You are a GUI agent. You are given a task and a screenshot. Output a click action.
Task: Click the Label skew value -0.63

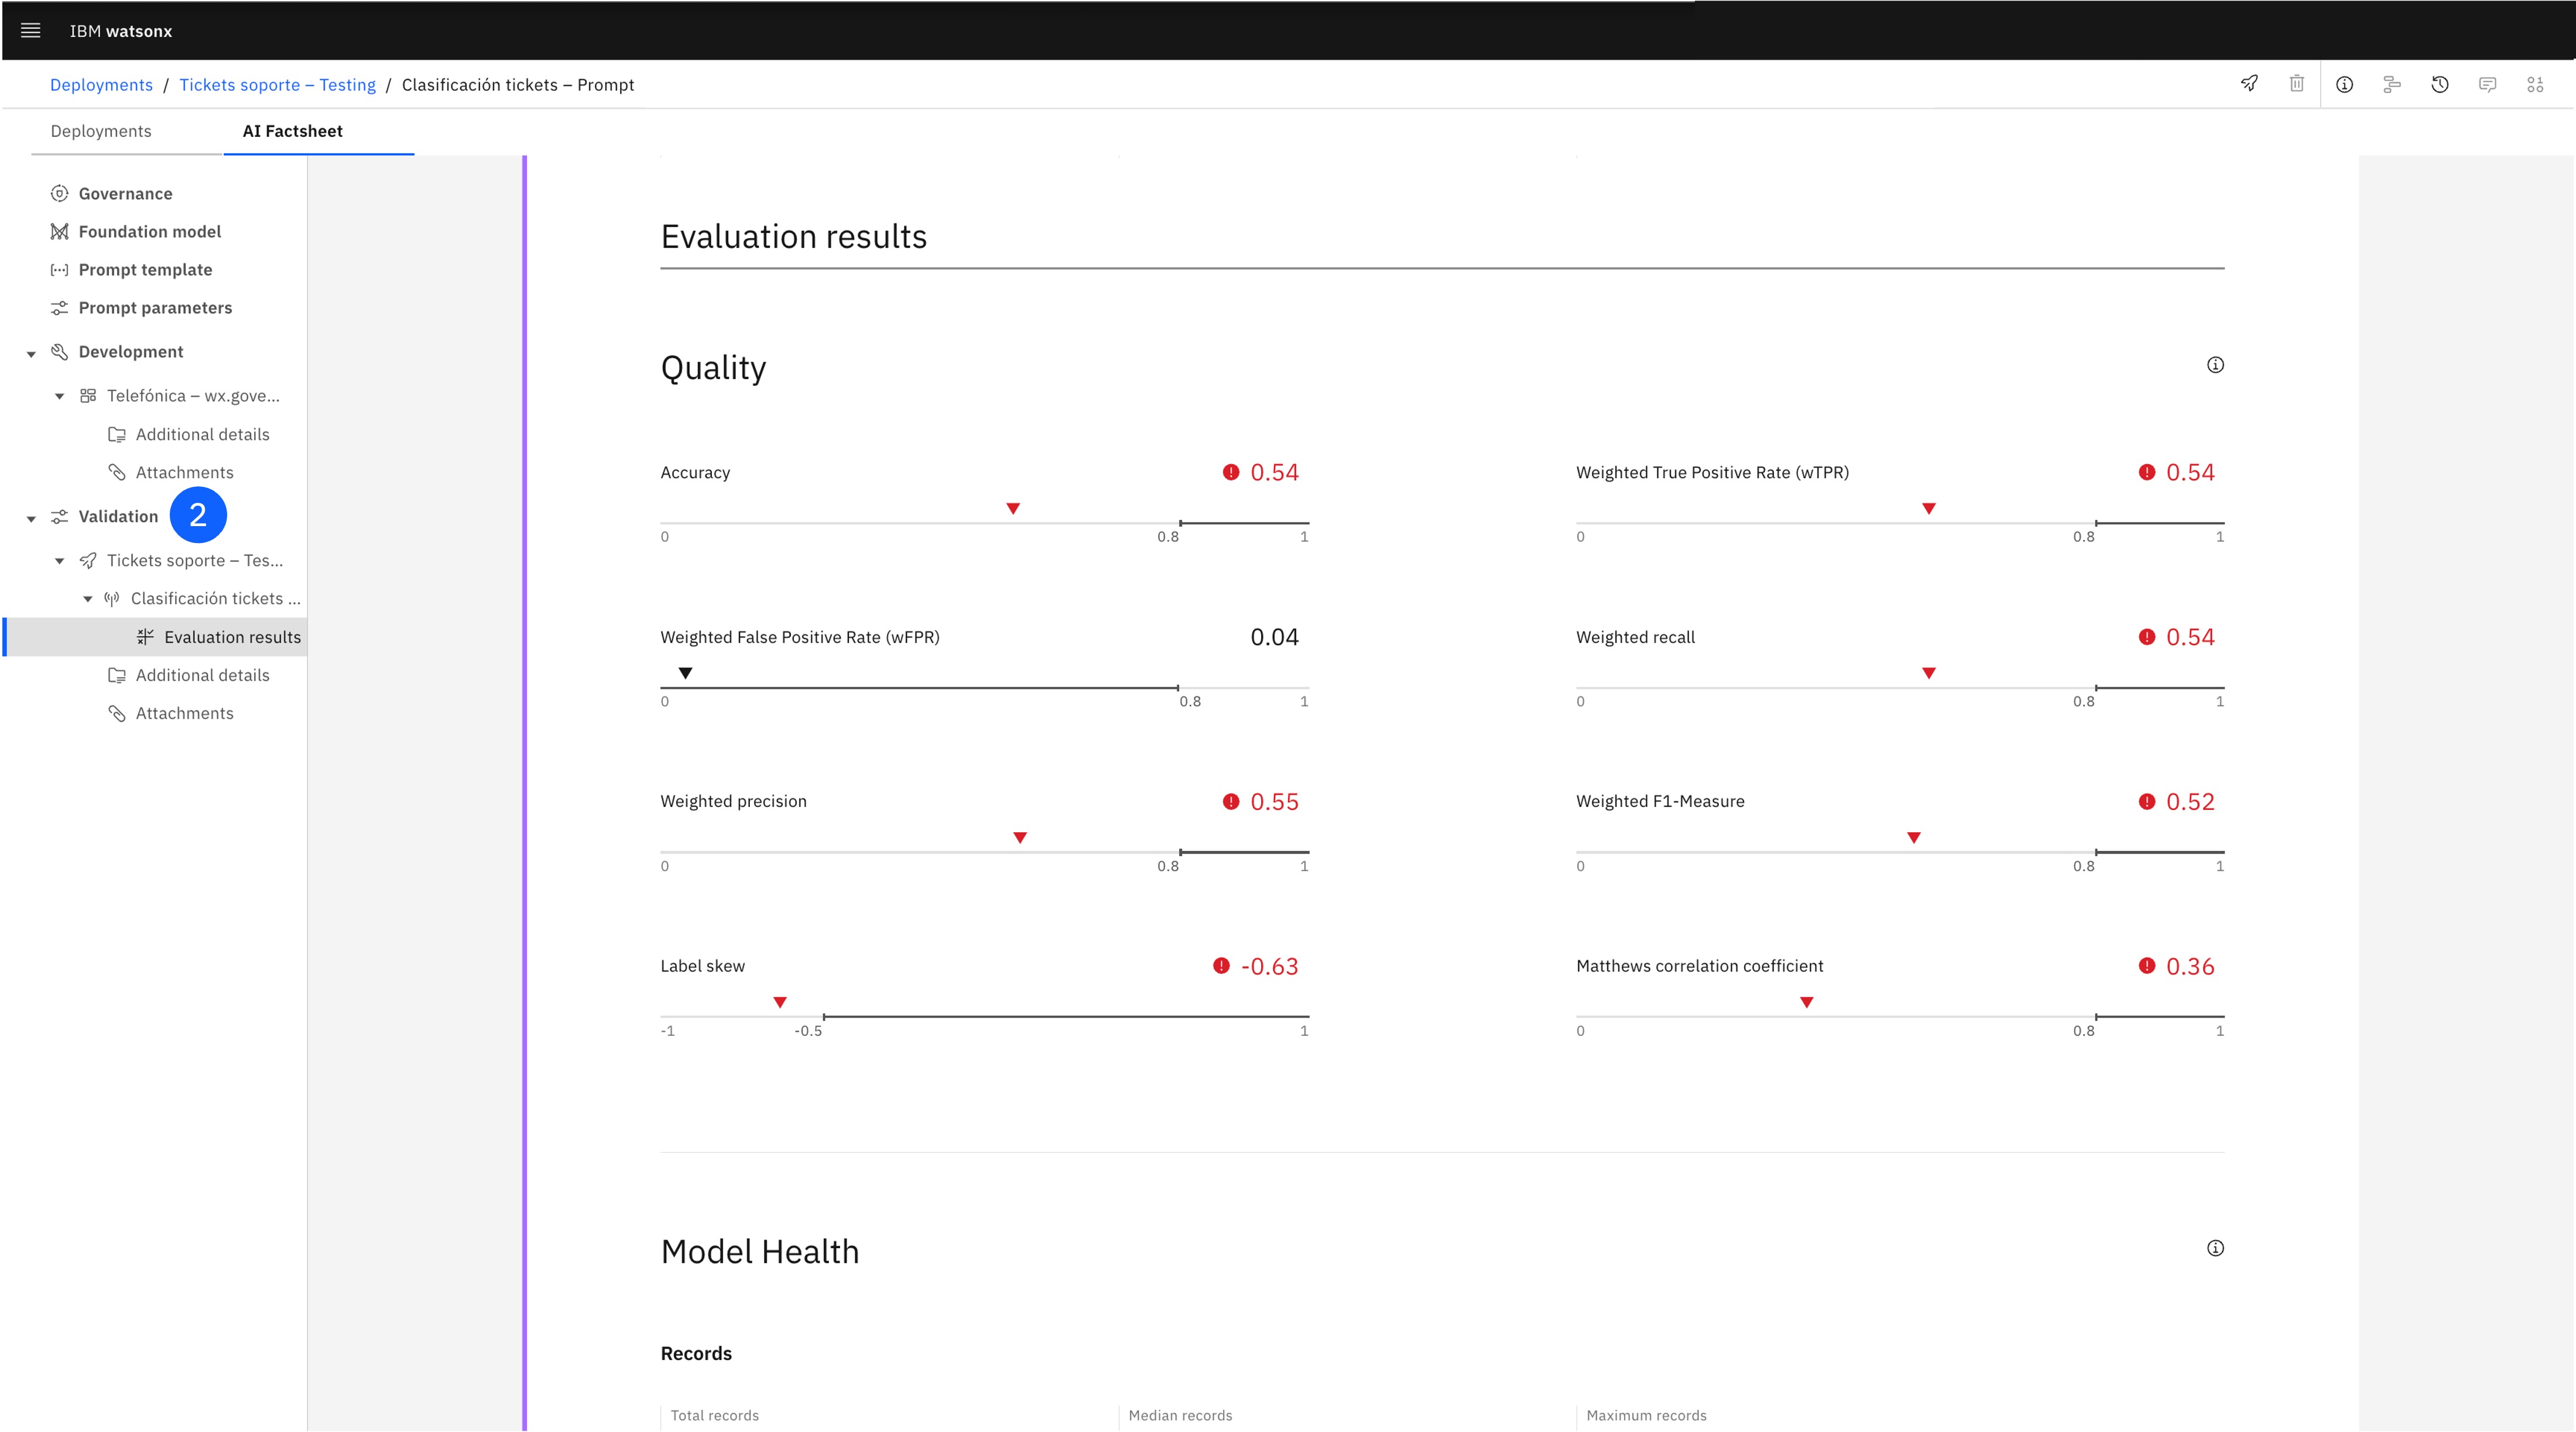tap(1269, 966)
